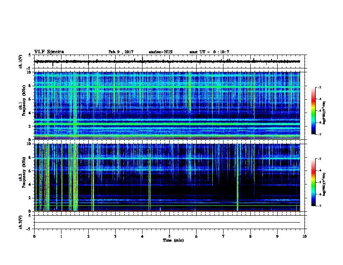Click the ch.1 "Frequency (kHz)" axis label
Screen dimensions: 343x265
click(24, 101)
